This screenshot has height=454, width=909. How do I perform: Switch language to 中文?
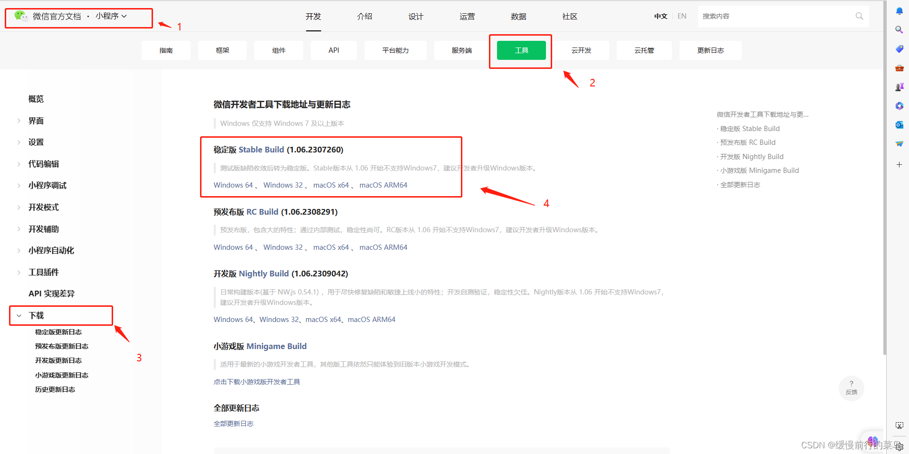coord(660,16)
